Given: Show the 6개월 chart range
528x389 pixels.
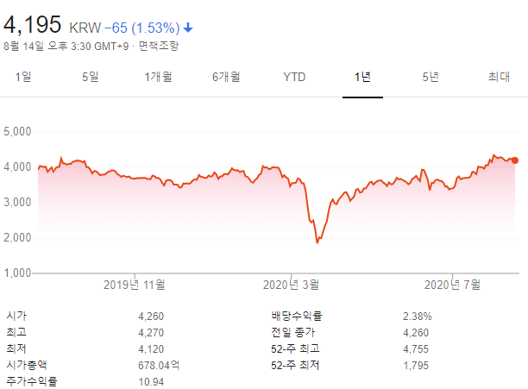Looking at the screenshot, I should click(x=226, y=77).
